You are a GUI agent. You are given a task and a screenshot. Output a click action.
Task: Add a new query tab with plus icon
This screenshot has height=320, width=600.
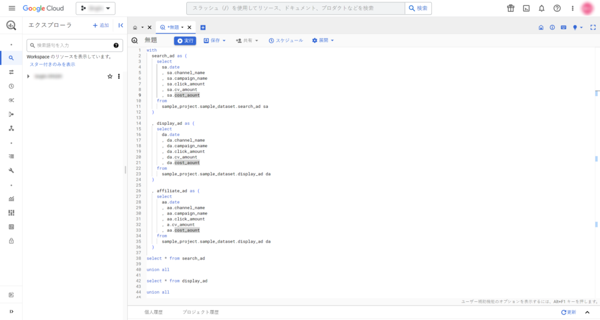(203, 28)
